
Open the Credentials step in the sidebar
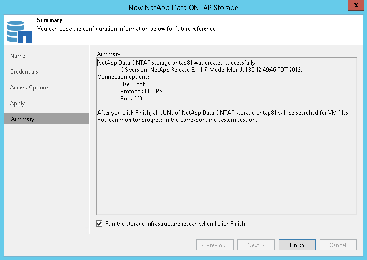[24, 72]
